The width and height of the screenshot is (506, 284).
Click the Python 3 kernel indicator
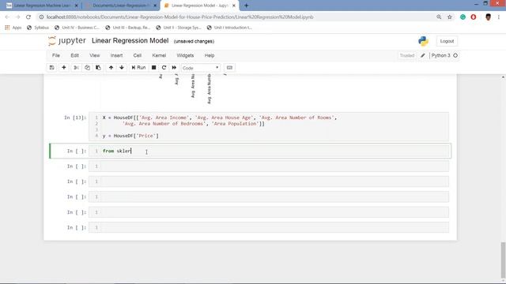tap(444, 55)
